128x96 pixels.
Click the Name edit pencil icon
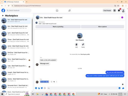point(83,44)
